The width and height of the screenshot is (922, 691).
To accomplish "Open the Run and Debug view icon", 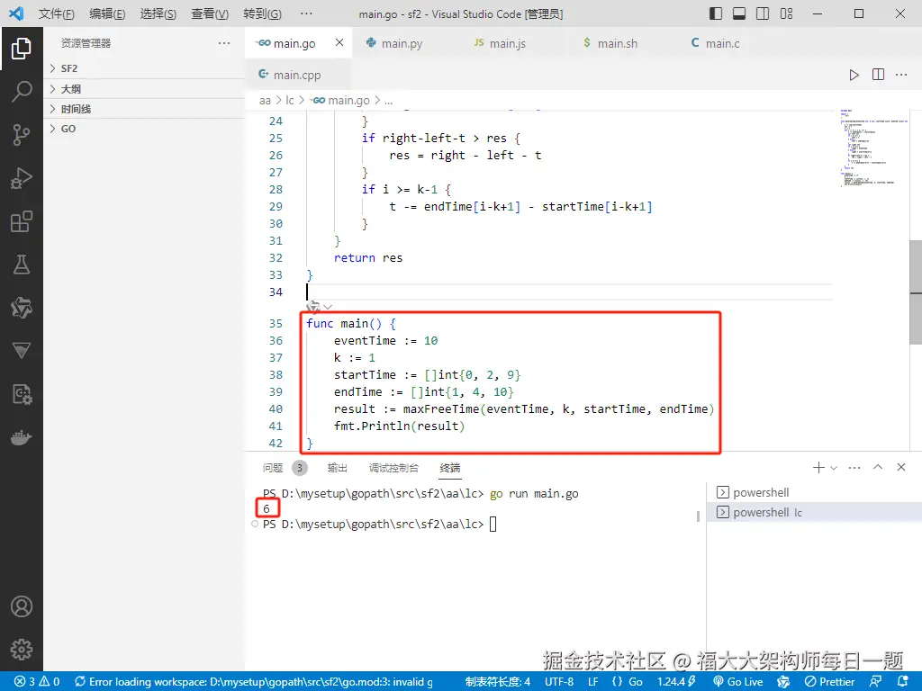I will click(22, 178).
